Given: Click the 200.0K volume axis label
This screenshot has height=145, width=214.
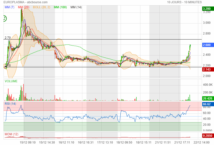Looking at the screenshot, I should click(208, 92).
